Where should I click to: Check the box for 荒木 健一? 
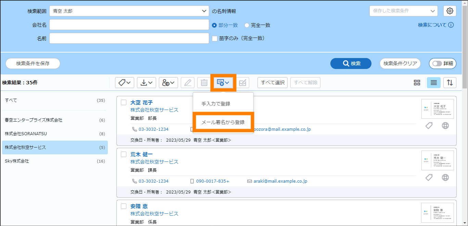pyautogui.click(x=124, y=154)
